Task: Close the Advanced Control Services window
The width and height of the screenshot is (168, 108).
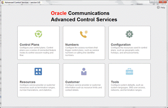Action: pyautogui.click(x=163, y=2)
